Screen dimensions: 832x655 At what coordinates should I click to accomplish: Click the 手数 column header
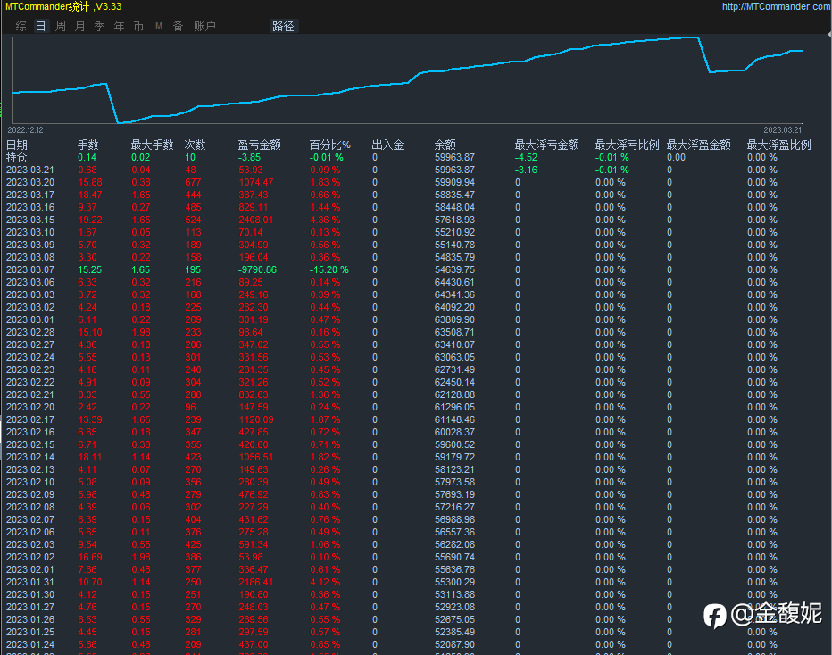(x=88, y=145)
